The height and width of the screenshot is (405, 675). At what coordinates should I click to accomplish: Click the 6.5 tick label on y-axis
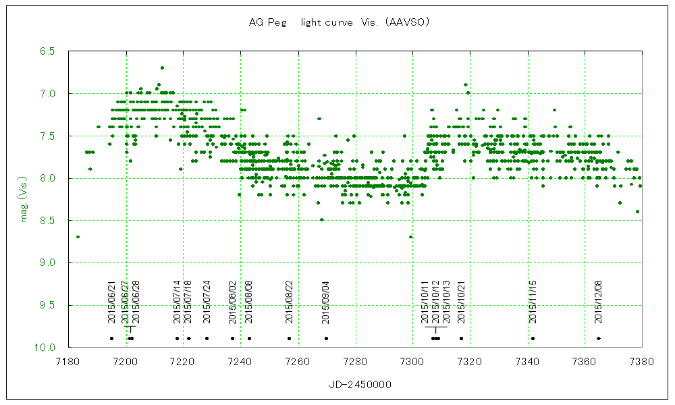coord(48,51)
